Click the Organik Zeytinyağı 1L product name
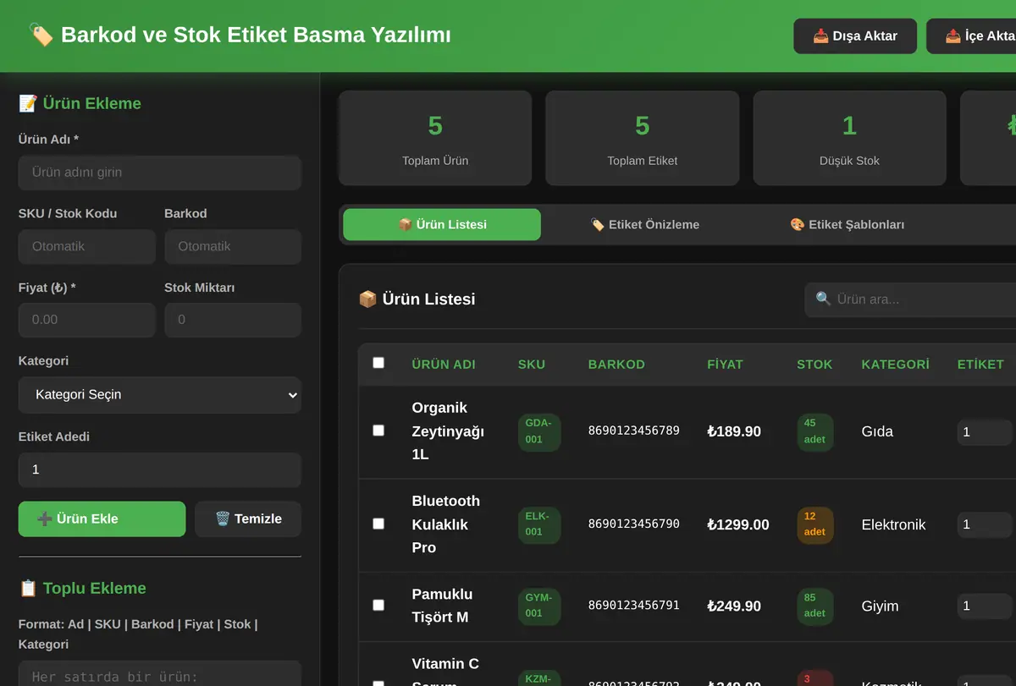 [448, 431]
